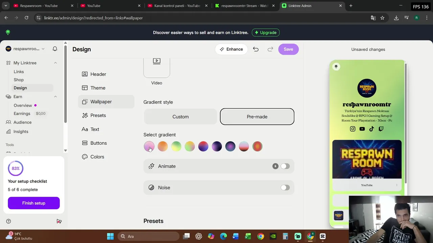The width and height of the screenshot is (433, 243).
Task: Click the undo arrow icon
Action: pos(256,49)
